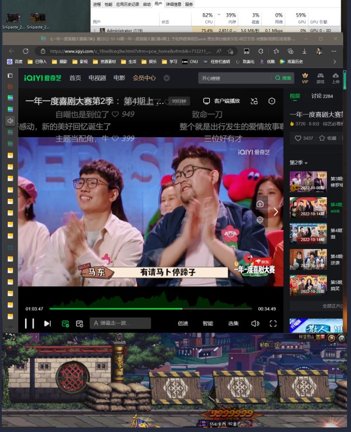The width and height of the screenshot is (351, 432).
Task: Click the iQIYI 爱奇艺 logo
Action: pos(42,78)
